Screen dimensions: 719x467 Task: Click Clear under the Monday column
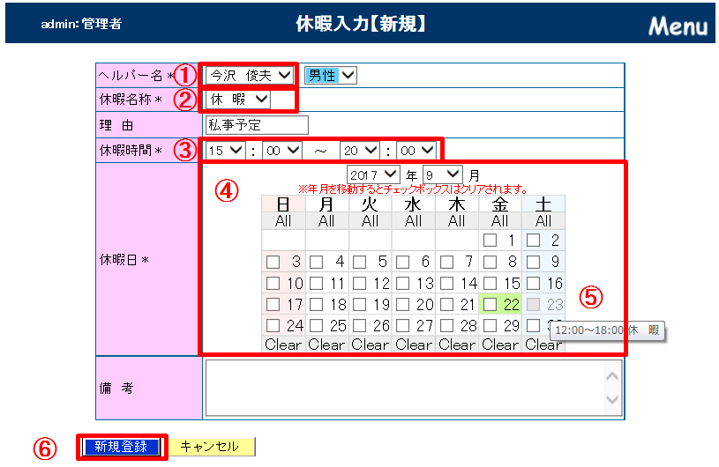(x=326, y=345)
